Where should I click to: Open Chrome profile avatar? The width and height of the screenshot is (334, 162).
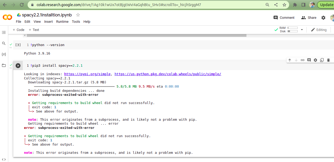312,5
